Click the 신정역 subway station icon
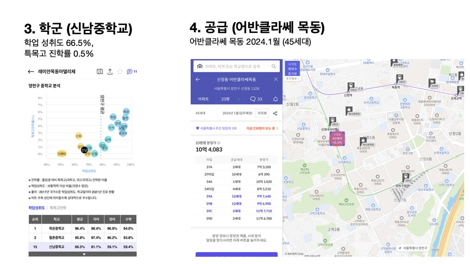This screenshot has height=264, width=470. (x=351, y=86)
